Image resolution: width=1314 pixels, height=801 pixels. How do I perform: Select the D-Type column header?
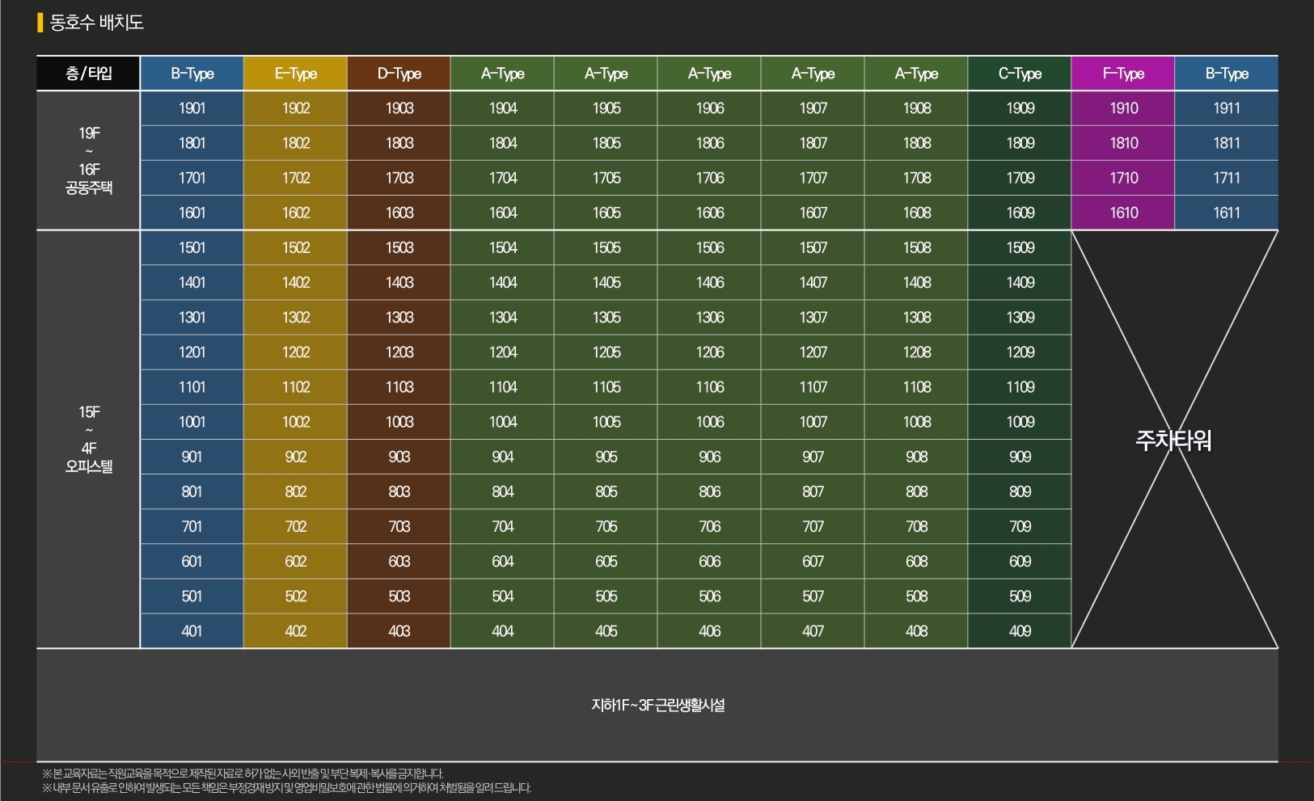tap(399, 74)
